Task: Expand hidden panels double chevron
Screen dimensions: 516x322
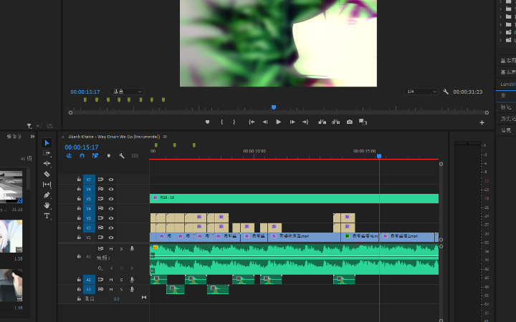Action: click(32, 137)
